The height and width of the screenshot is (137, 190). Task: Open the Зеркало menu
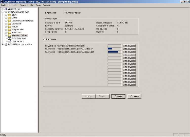(24, 5)
